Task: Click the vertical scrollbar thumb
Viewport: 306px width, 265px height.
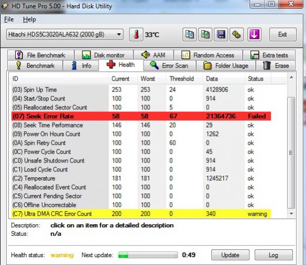Action: click(291, 153)
